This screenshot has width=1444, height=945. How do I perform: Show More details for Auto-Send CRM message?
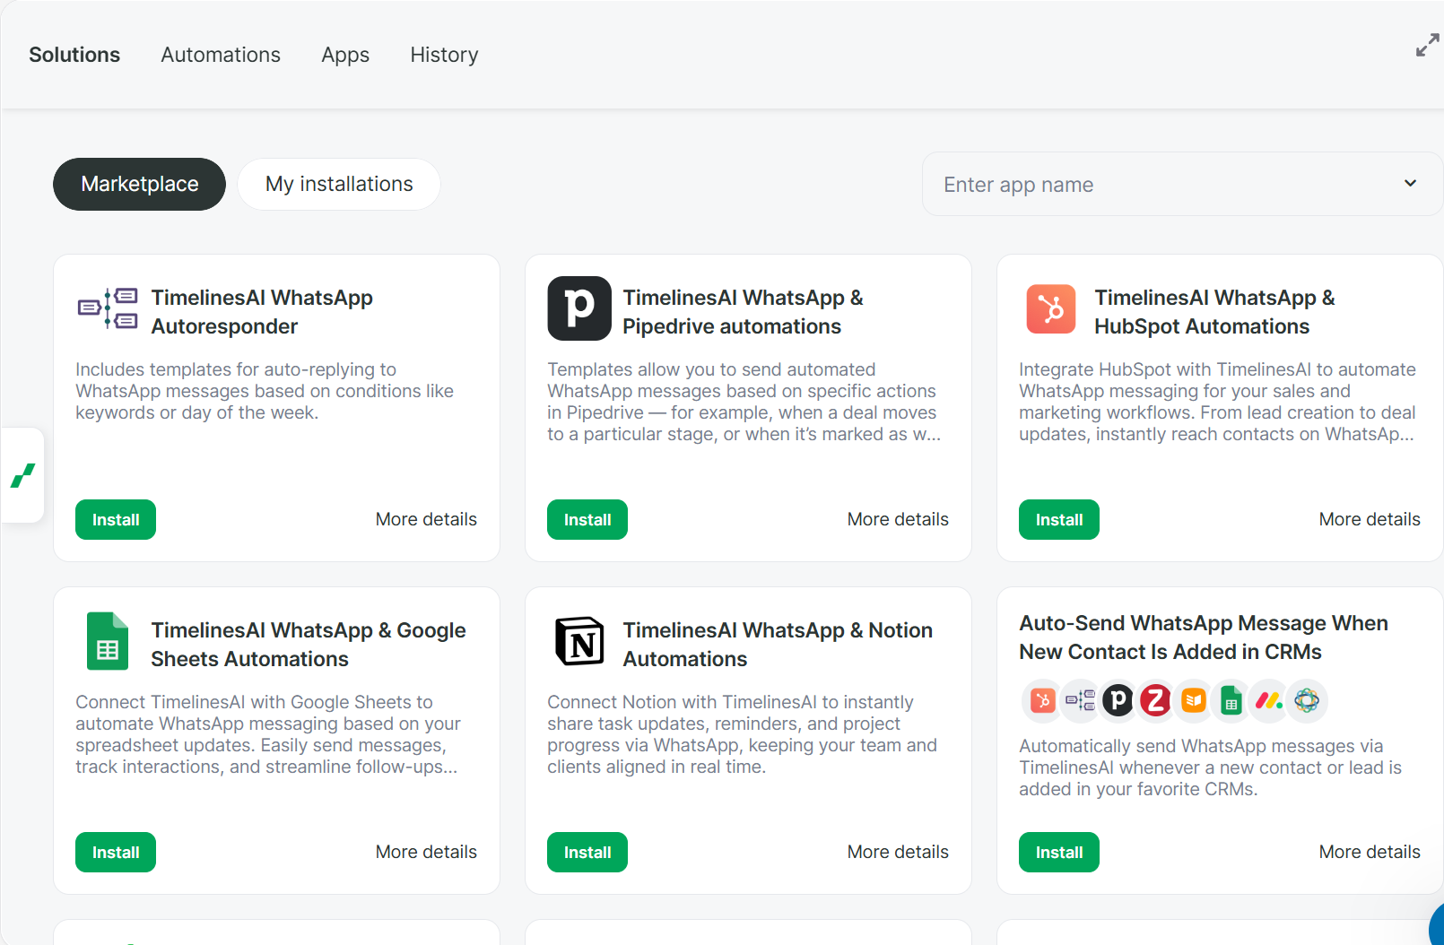click(x=1370, y=852)
